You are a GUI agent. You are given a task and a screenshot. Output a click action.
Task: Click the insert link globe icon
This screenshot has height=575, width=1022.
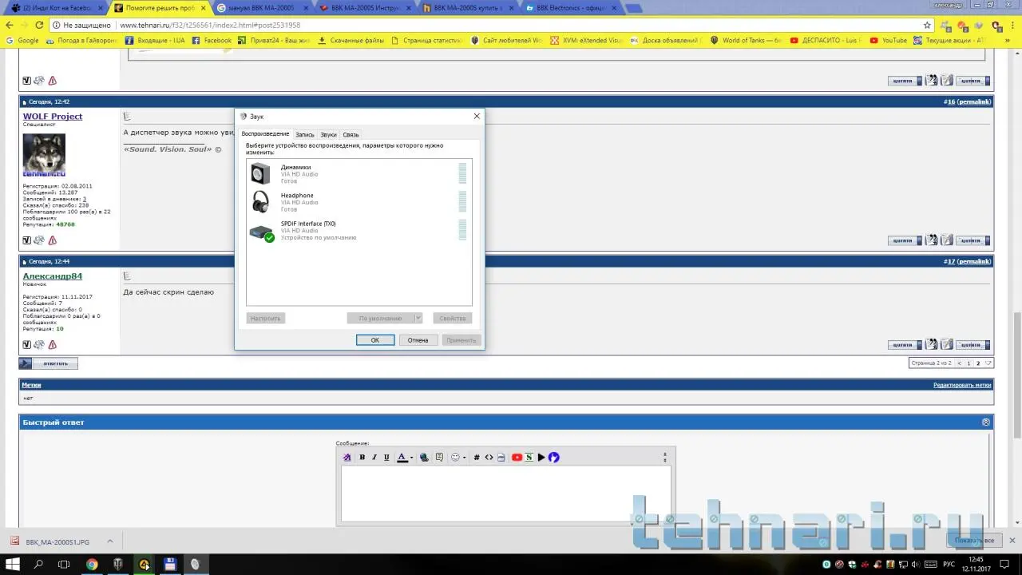pos(424,458)
